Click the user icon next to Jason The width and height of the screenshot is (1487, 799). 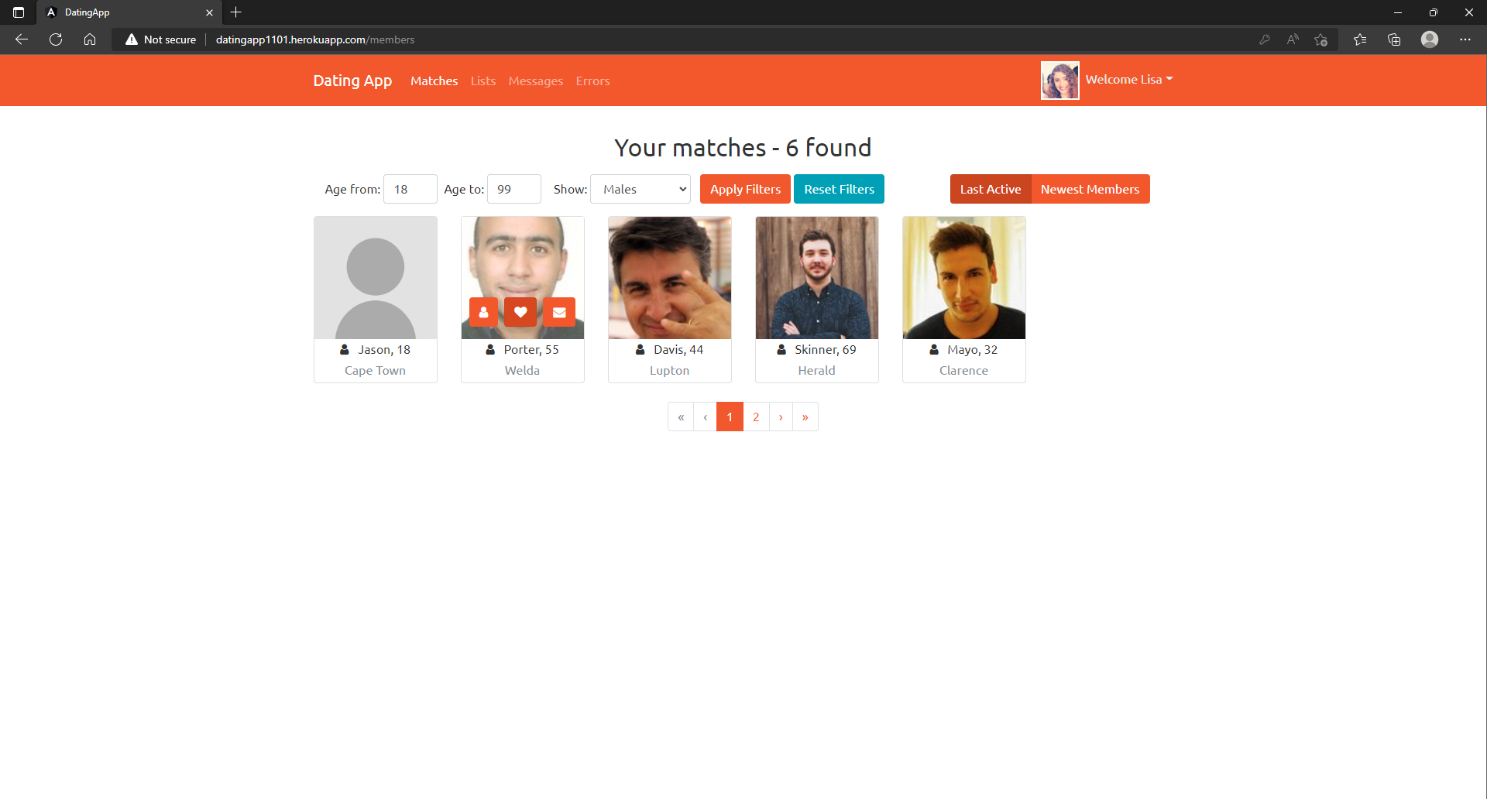[x=344, y=349]
